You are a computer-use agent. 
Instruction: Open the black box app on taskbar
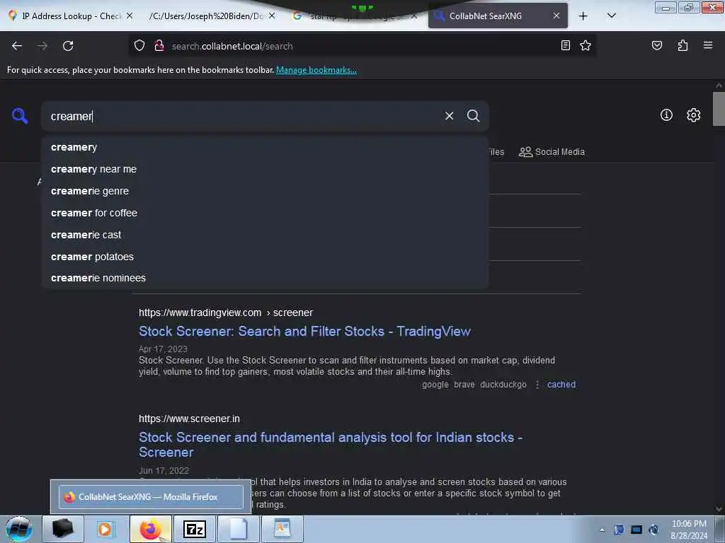62,529
